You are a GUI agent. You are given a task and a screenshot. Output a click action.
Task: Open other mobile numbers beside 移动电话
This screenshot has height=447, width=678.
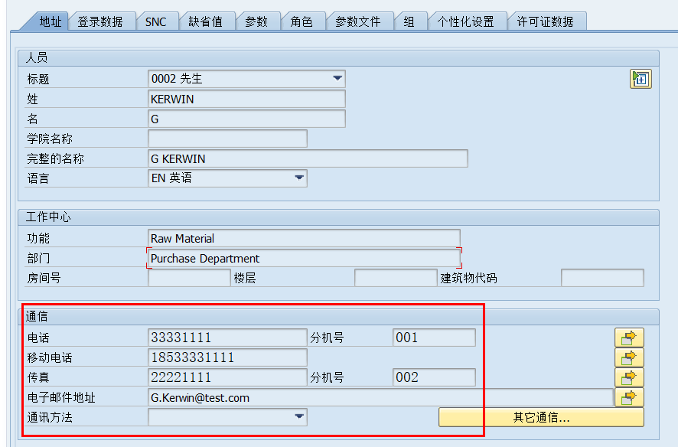coord(628,357)
